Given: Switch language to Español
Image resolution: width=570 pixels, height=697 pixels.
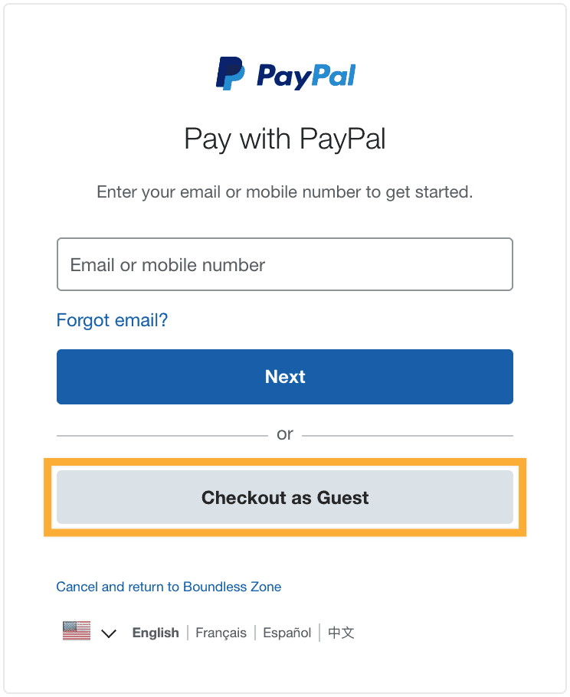Looking at the screenshot, I should pos(287,633).
